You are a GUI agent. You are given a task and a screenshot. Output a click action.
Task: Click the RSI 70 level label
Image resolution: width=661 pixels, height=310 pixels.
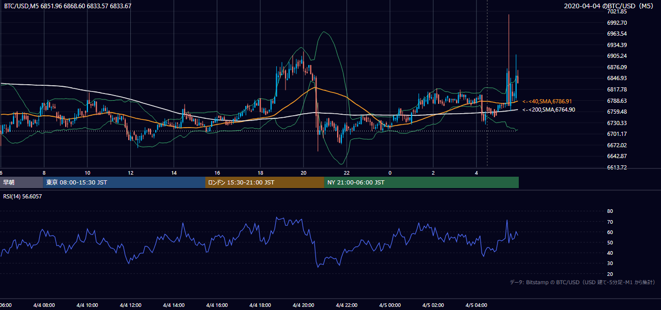click(610, 222)
